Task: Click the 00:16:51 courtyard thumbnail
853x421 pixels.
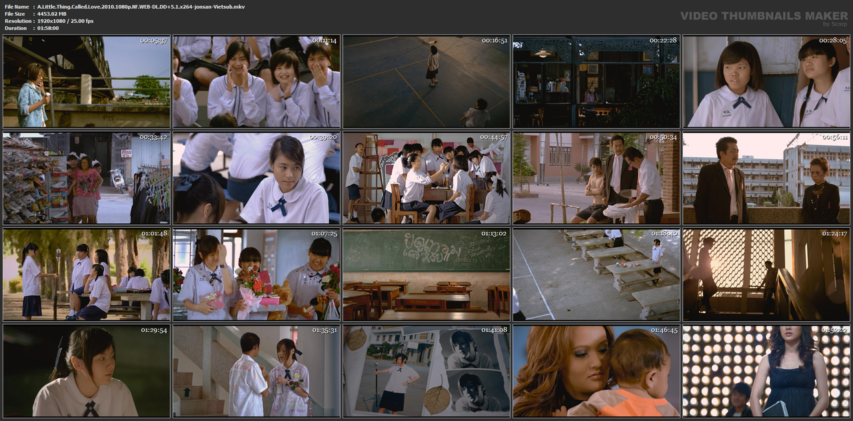Action: click(x=426, y=81)
